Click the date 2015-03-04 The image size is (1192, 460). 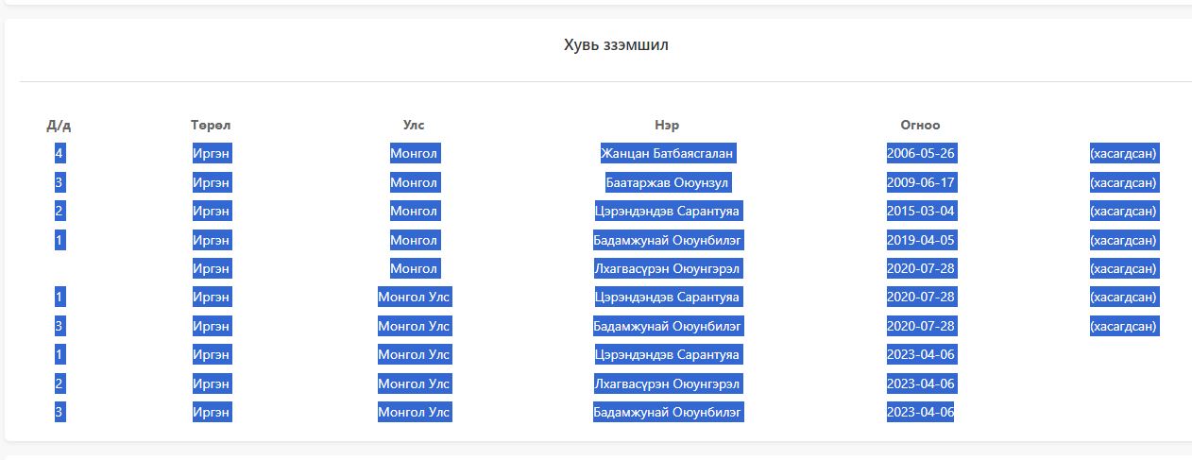point(921,211)
